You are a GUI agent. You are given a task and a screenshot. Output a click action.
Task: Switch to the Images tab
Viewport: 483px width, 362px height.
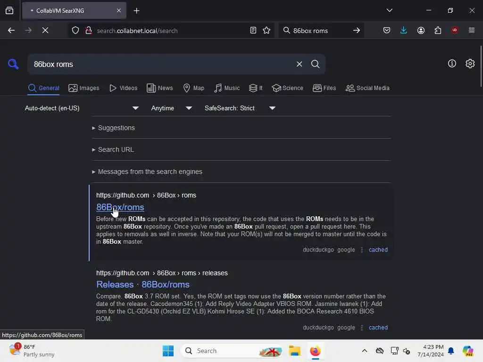tap(84, 88)
